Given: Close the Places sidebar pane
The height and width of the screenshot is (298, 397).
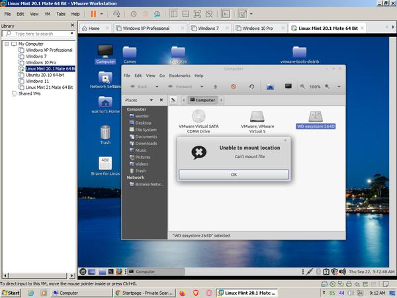Looking at the screenshot, I should (x=160, y=100).
